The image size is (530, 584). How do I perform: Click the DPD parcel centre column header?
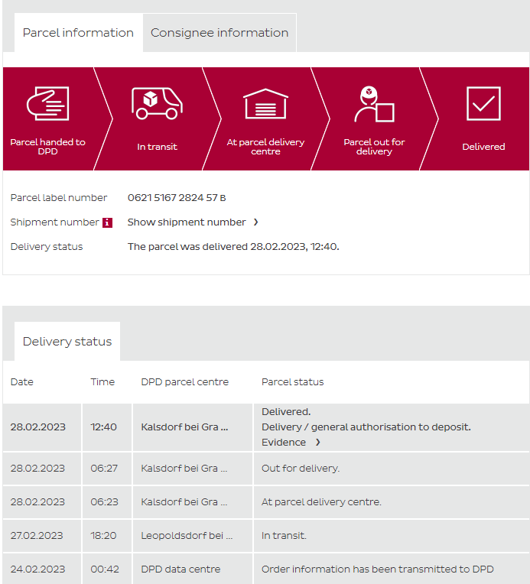coord(184,382)
